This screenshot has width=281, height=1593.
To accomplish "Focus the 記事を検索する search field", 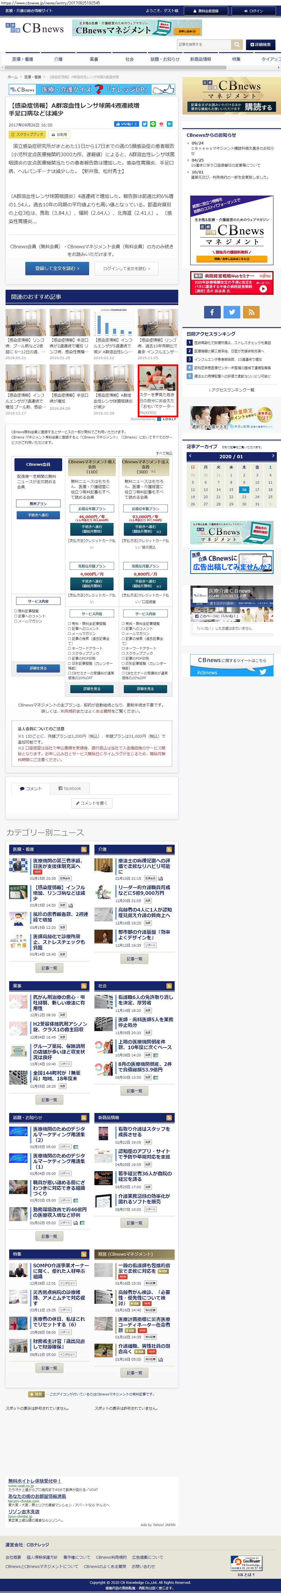I will (x=204, y=45).
